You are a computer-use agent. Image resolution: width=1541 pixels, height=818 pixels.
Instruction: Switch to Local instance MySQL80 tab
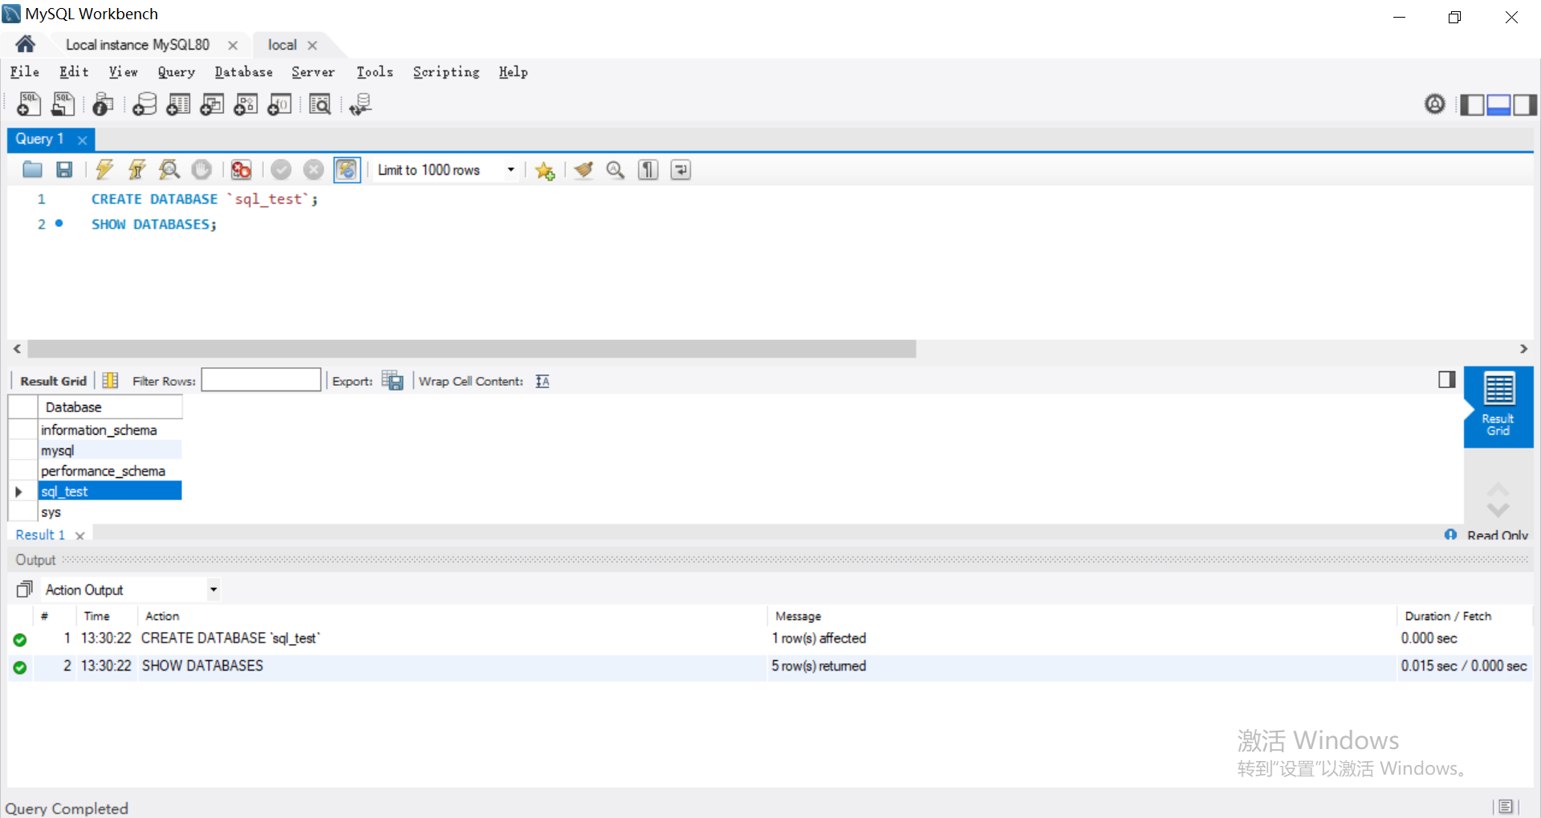[138, 45]
